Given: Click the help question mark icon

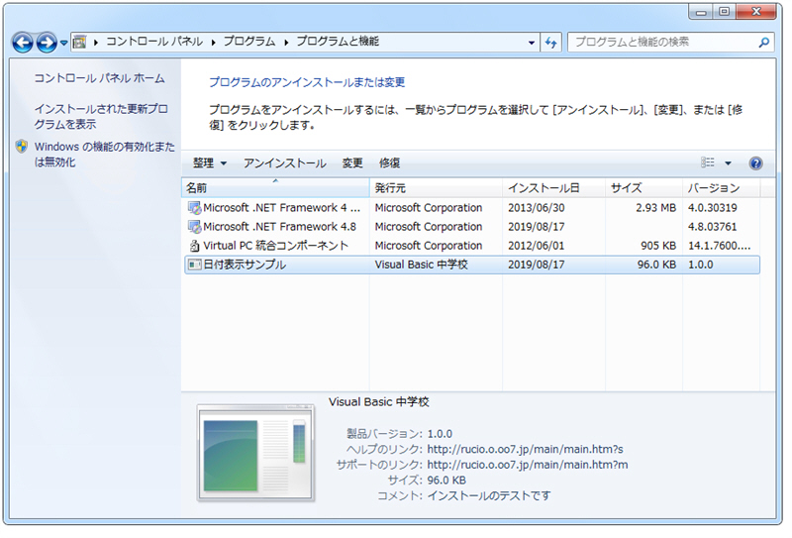Looking at the screenshot, I should [x=755, y=163].
